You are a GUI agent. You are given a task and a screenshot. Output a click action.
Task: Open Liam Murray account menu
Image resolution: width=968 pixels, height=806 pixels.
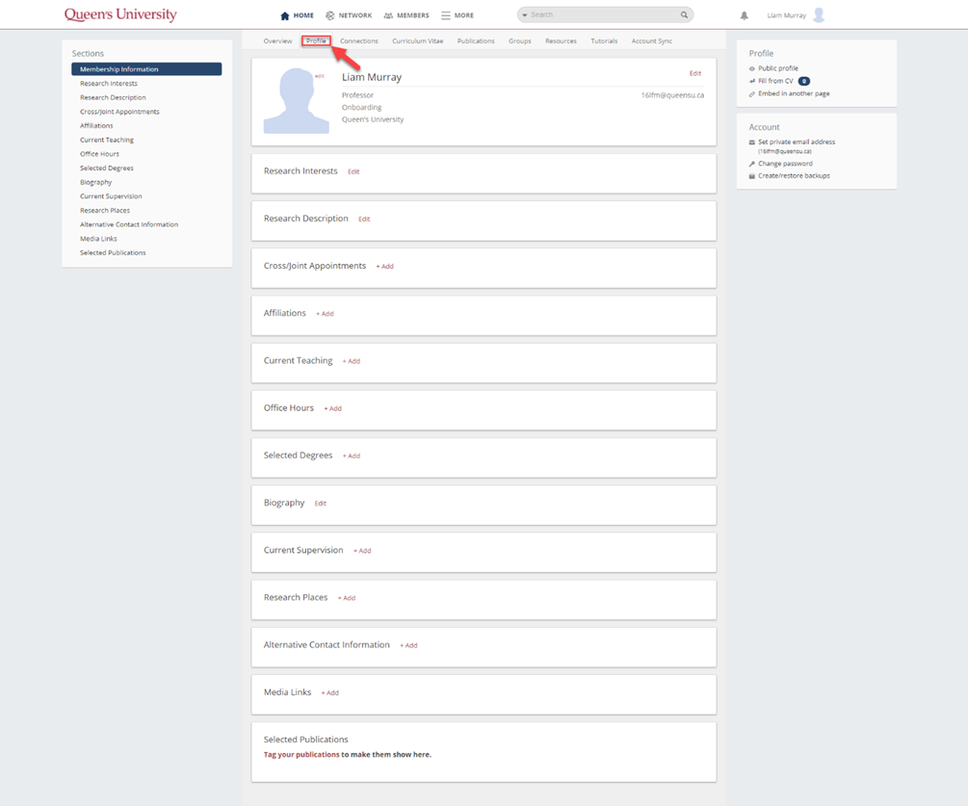786,15
